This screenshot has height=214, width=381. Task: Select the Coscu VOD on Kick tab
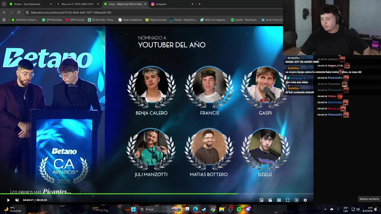tap(125, 4)
